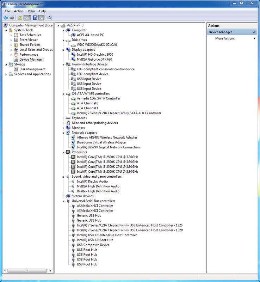Screen dimensions: 260x282
Task: Toggle the Show/Hide Action Pane button
Action: [x=42, y=18]
